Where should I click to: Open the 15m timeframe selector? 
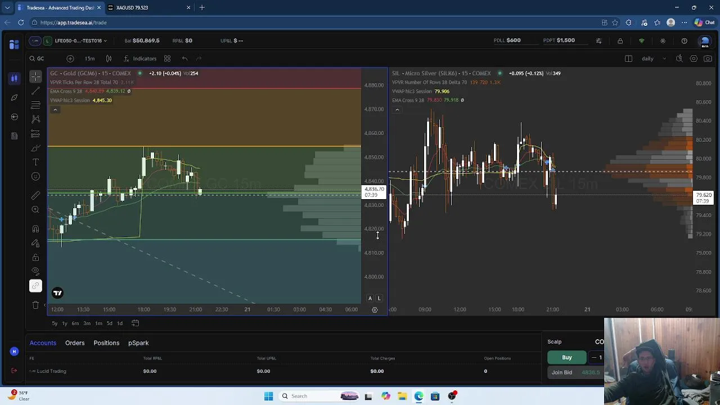tap(89, 58)
